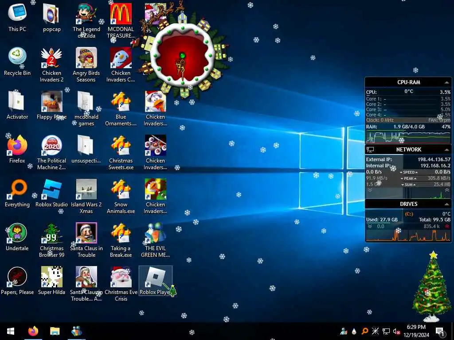Click the Internal IP value 192.168.16.2
This screenshot has height=340, width=454.
435,166
